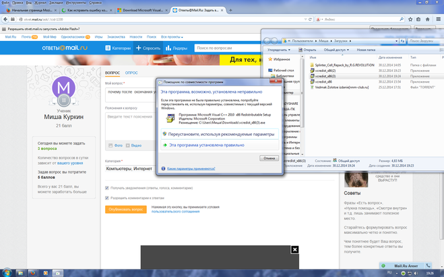The height and width of the screenshot is (277, 444).
Task: Switch to 'Как исправить ошибку' tab
Action: pyautogui.click(x=87, y=10)
